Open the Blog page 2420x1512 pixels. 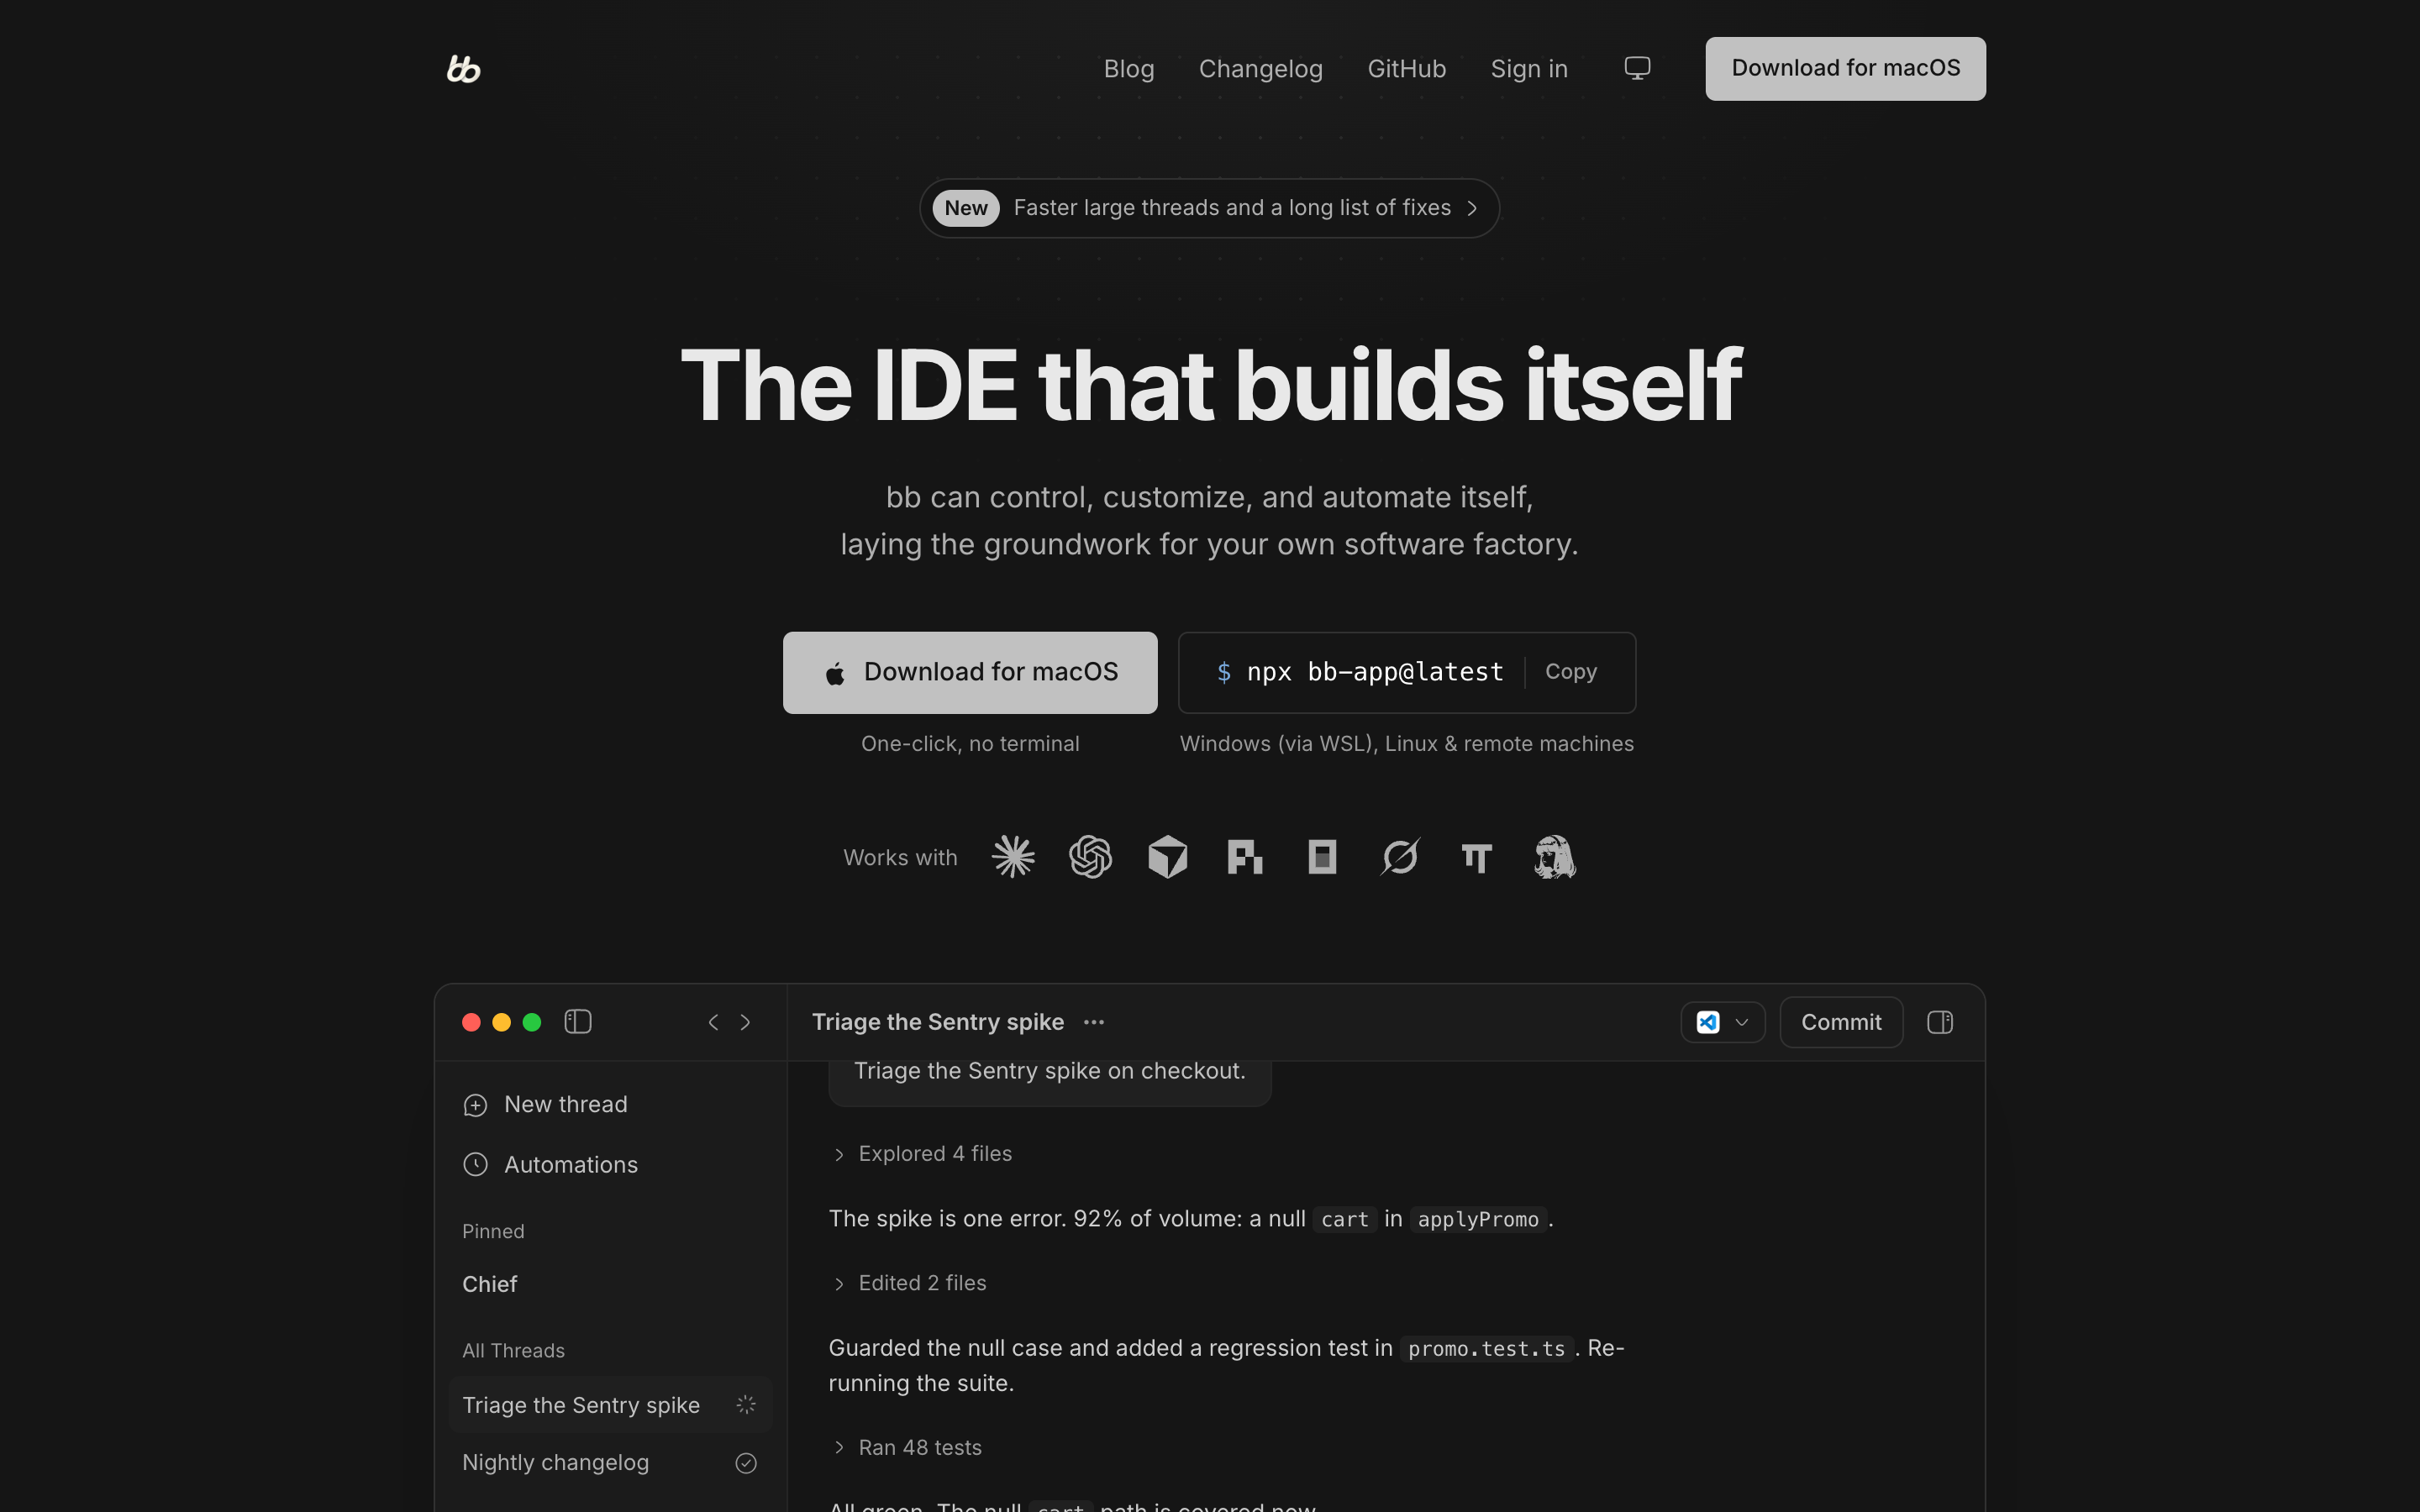click(1129, 69)
